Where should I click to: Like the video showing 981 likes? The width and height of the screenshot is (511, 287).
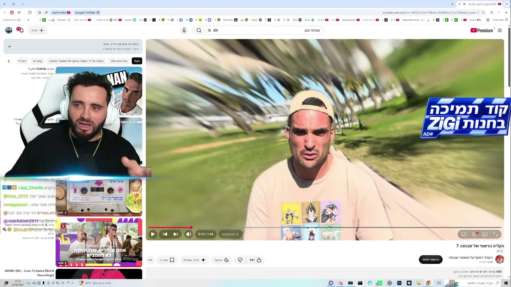[x=255, y=260]
